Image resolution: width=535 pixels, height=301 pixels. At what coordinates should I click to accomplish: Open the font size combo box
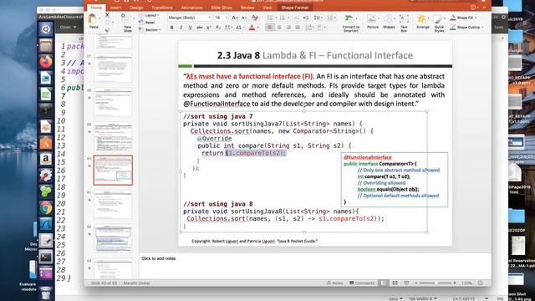pos(221,18)
